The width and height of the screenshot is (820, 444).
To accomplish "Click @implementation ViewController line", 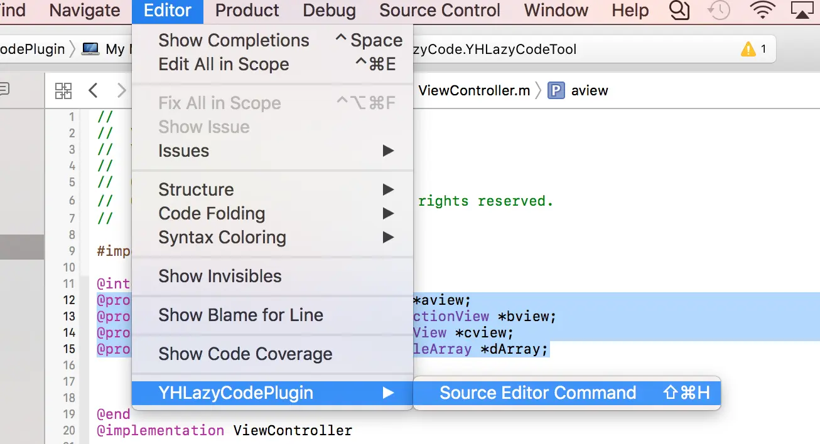I will click(224, 430).
